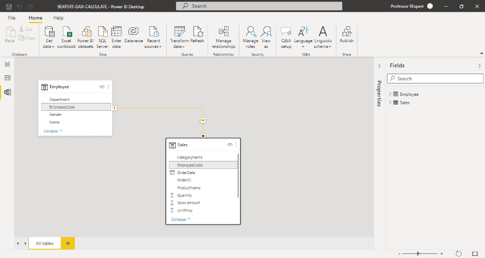Open Manage roles security dialog
Viewport: 485px width, 258px height.
pos(250,37)
